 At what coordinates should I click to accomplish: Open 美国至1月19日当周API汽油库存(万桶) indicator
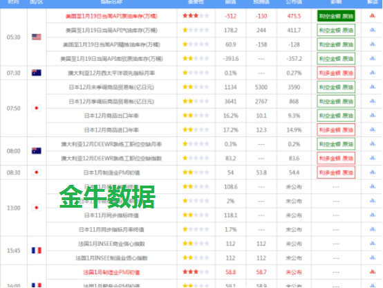pyautogui.click(x=111, y=30)
